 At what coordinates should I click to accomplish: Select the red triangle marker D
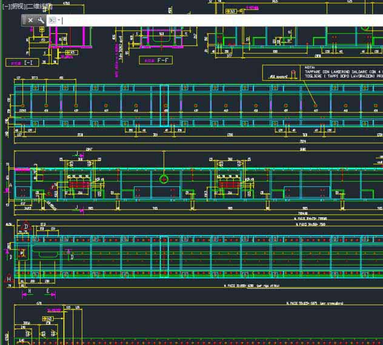pyautogui.click(x=25, y=226)
